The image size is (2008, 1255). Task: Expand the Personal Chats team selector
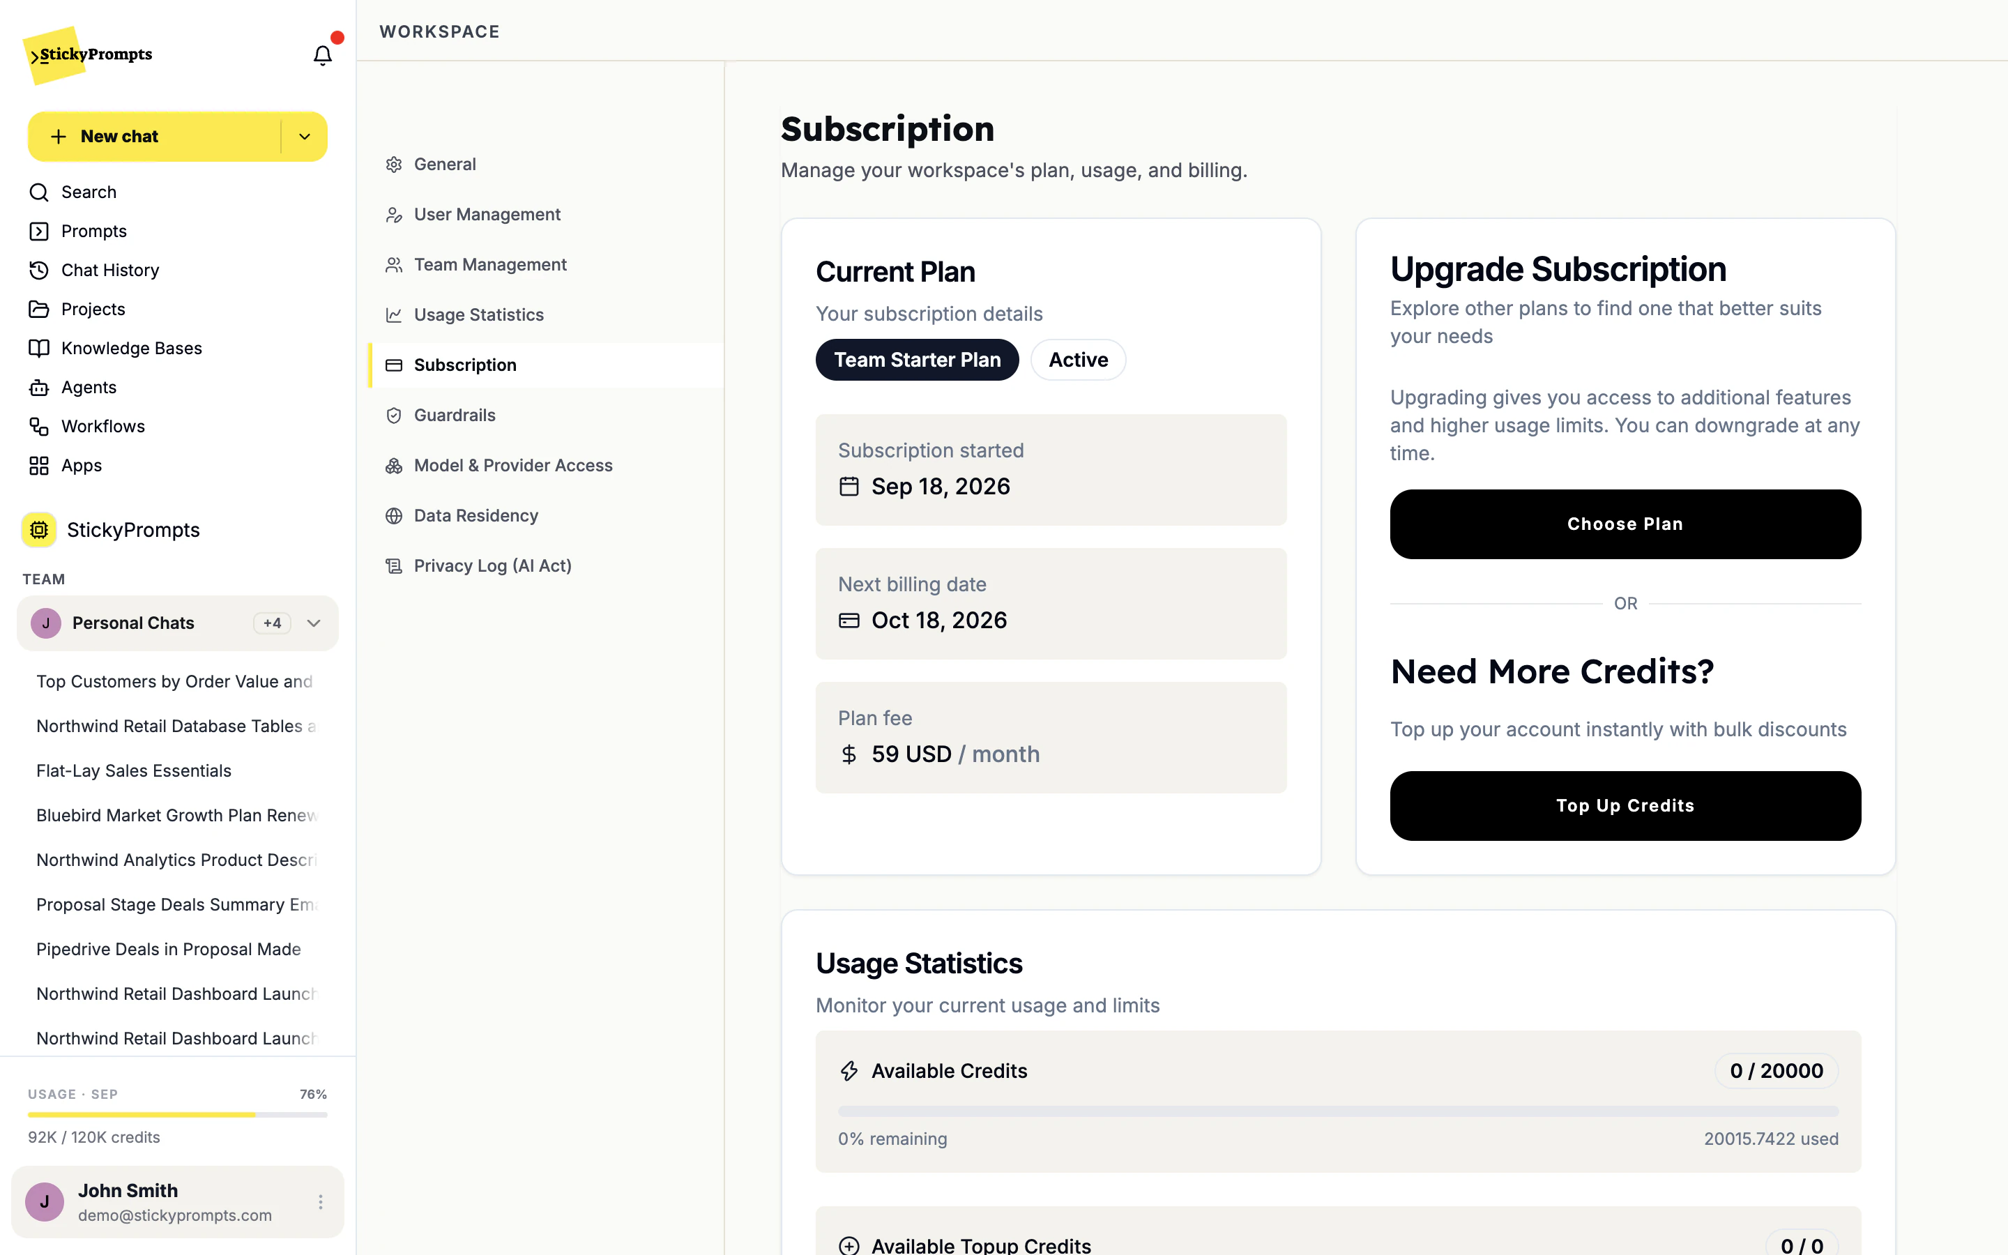(178, 623)
